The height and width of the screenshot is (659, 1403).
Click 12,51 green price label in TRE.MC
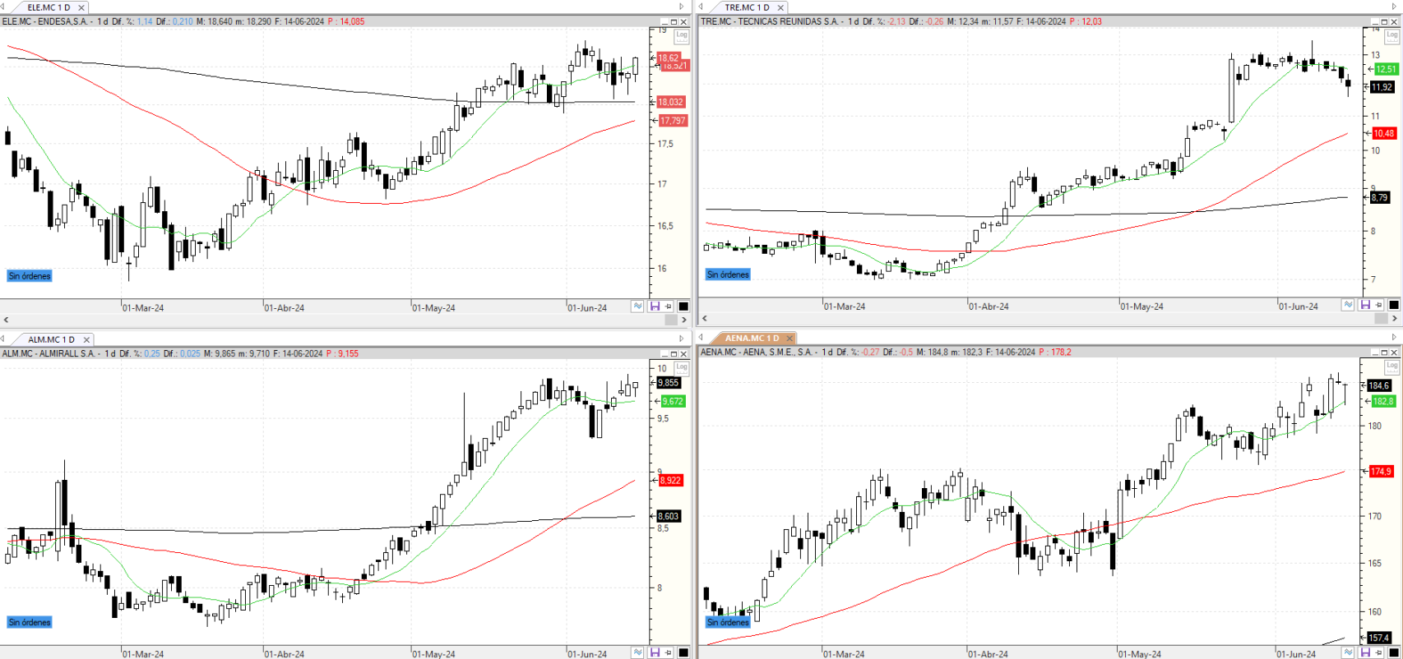click(1386, 69)
